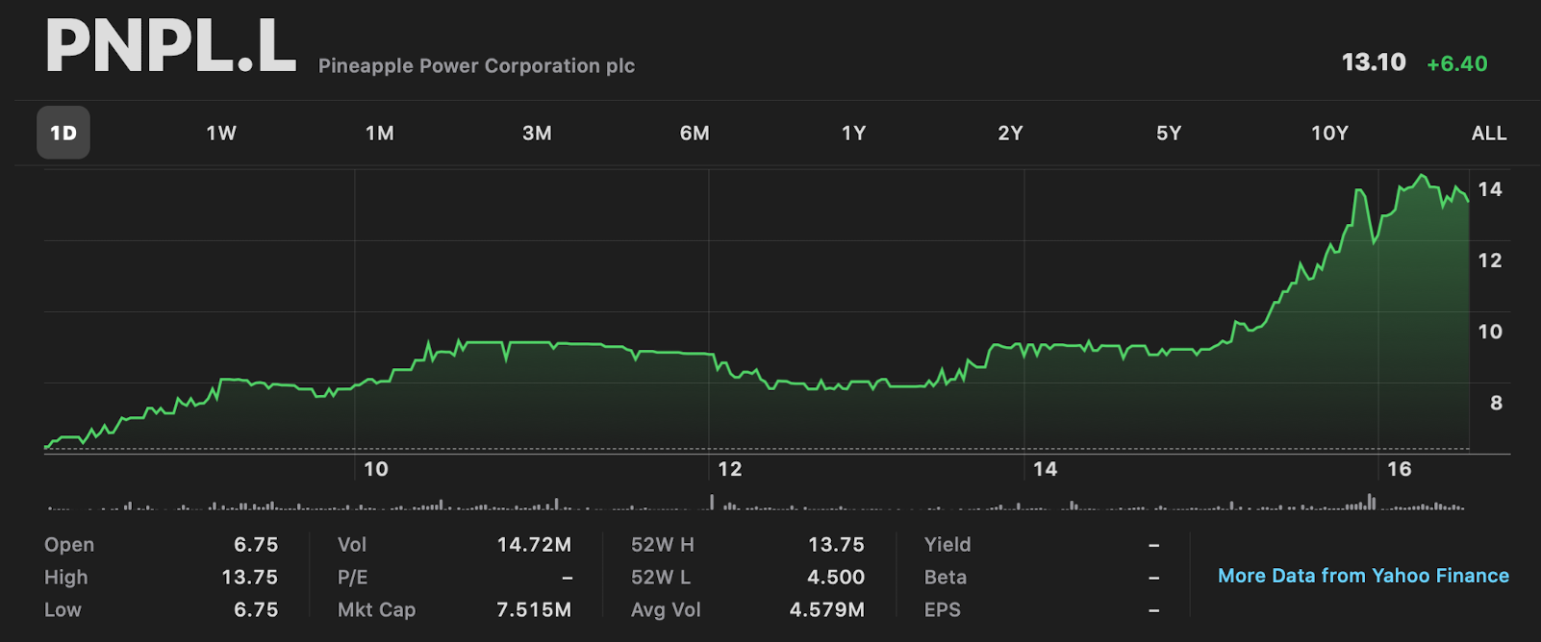Click the 8 price label on y-axis
The image size is (1541, 642).
1496,403
